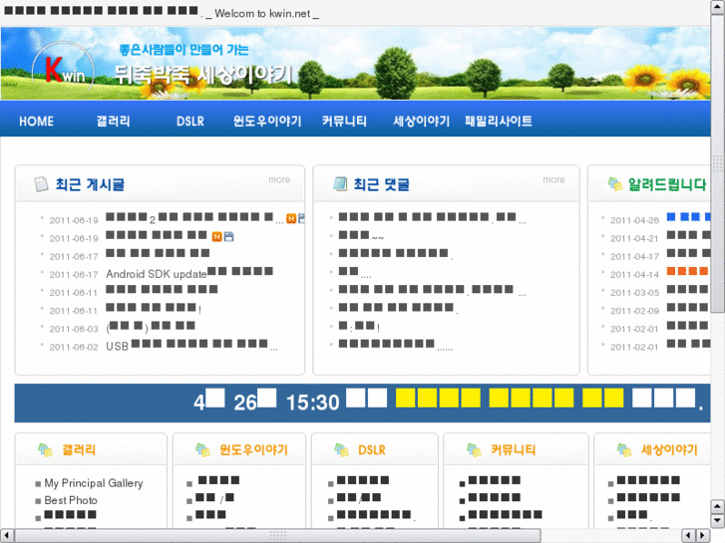Click the 최근 게시글 heading
Image resolution: width=725 pixels, height=543 pixels.
pyautogui.click(x=90, y=184)
